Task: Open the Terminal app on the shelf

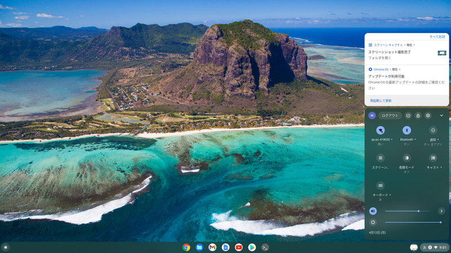Action: pyautogui.click(x=265, y=247)
